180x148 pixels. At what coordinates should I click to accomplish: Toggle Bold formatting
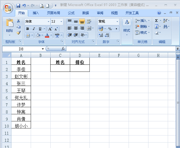27,29
